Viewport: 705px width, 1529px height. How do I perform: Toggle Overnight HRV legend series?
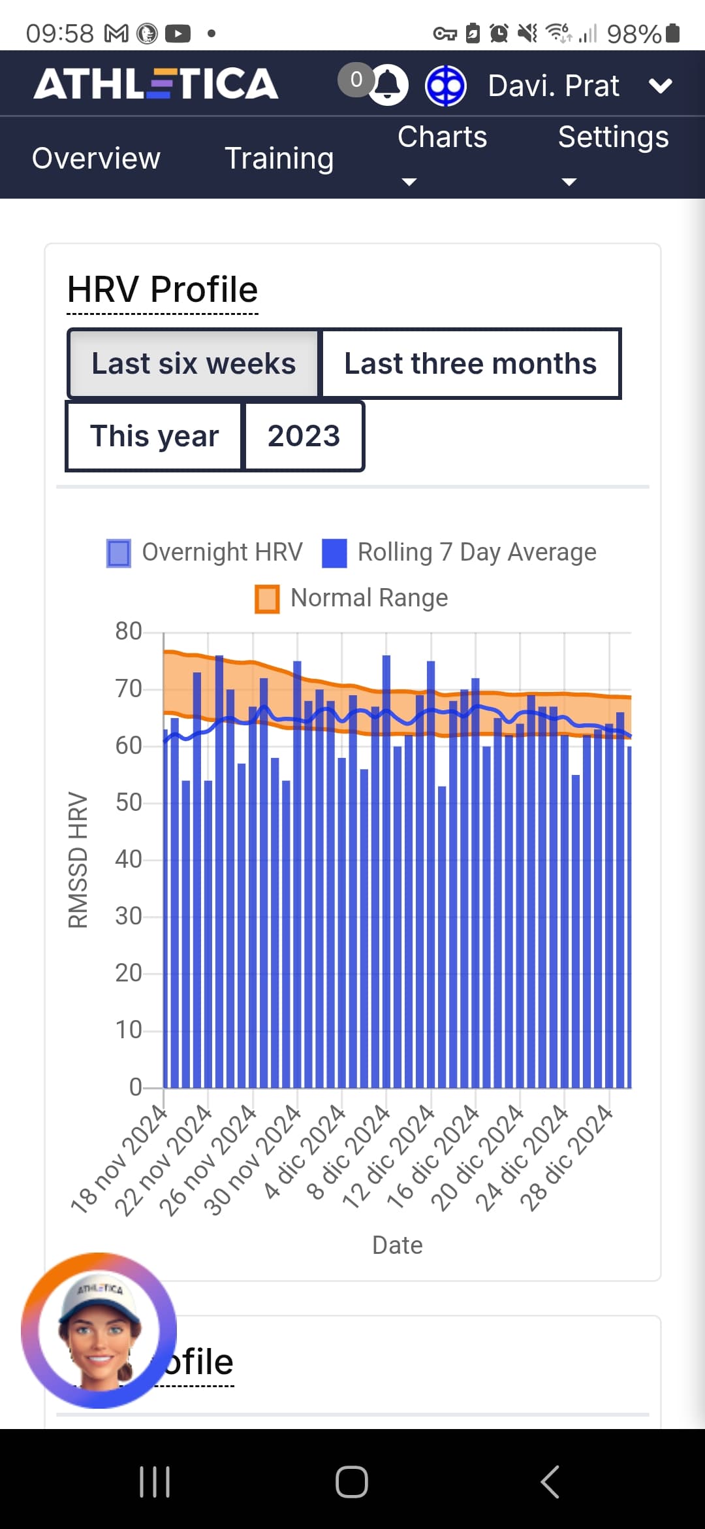pyautogui.click(x=204, y=552)
